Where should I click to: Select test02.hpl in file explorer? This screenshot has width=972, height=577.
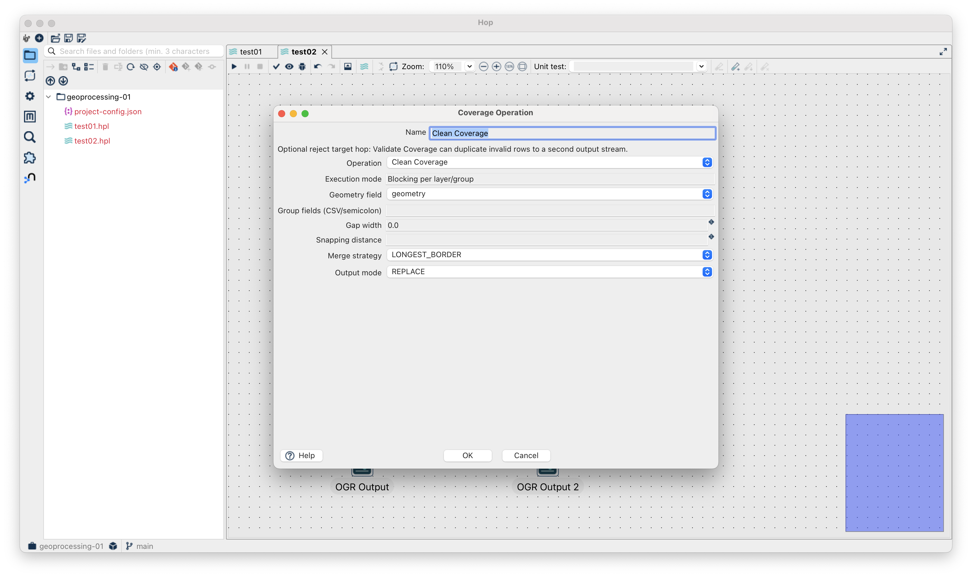pyautogui.click(x=92, y=141)
